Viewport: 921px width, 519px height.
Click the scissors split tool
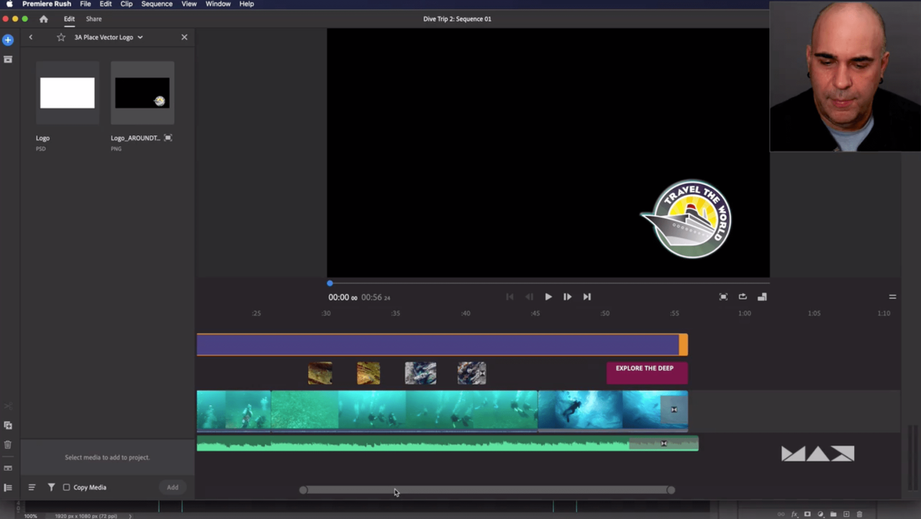coord(8,407)
